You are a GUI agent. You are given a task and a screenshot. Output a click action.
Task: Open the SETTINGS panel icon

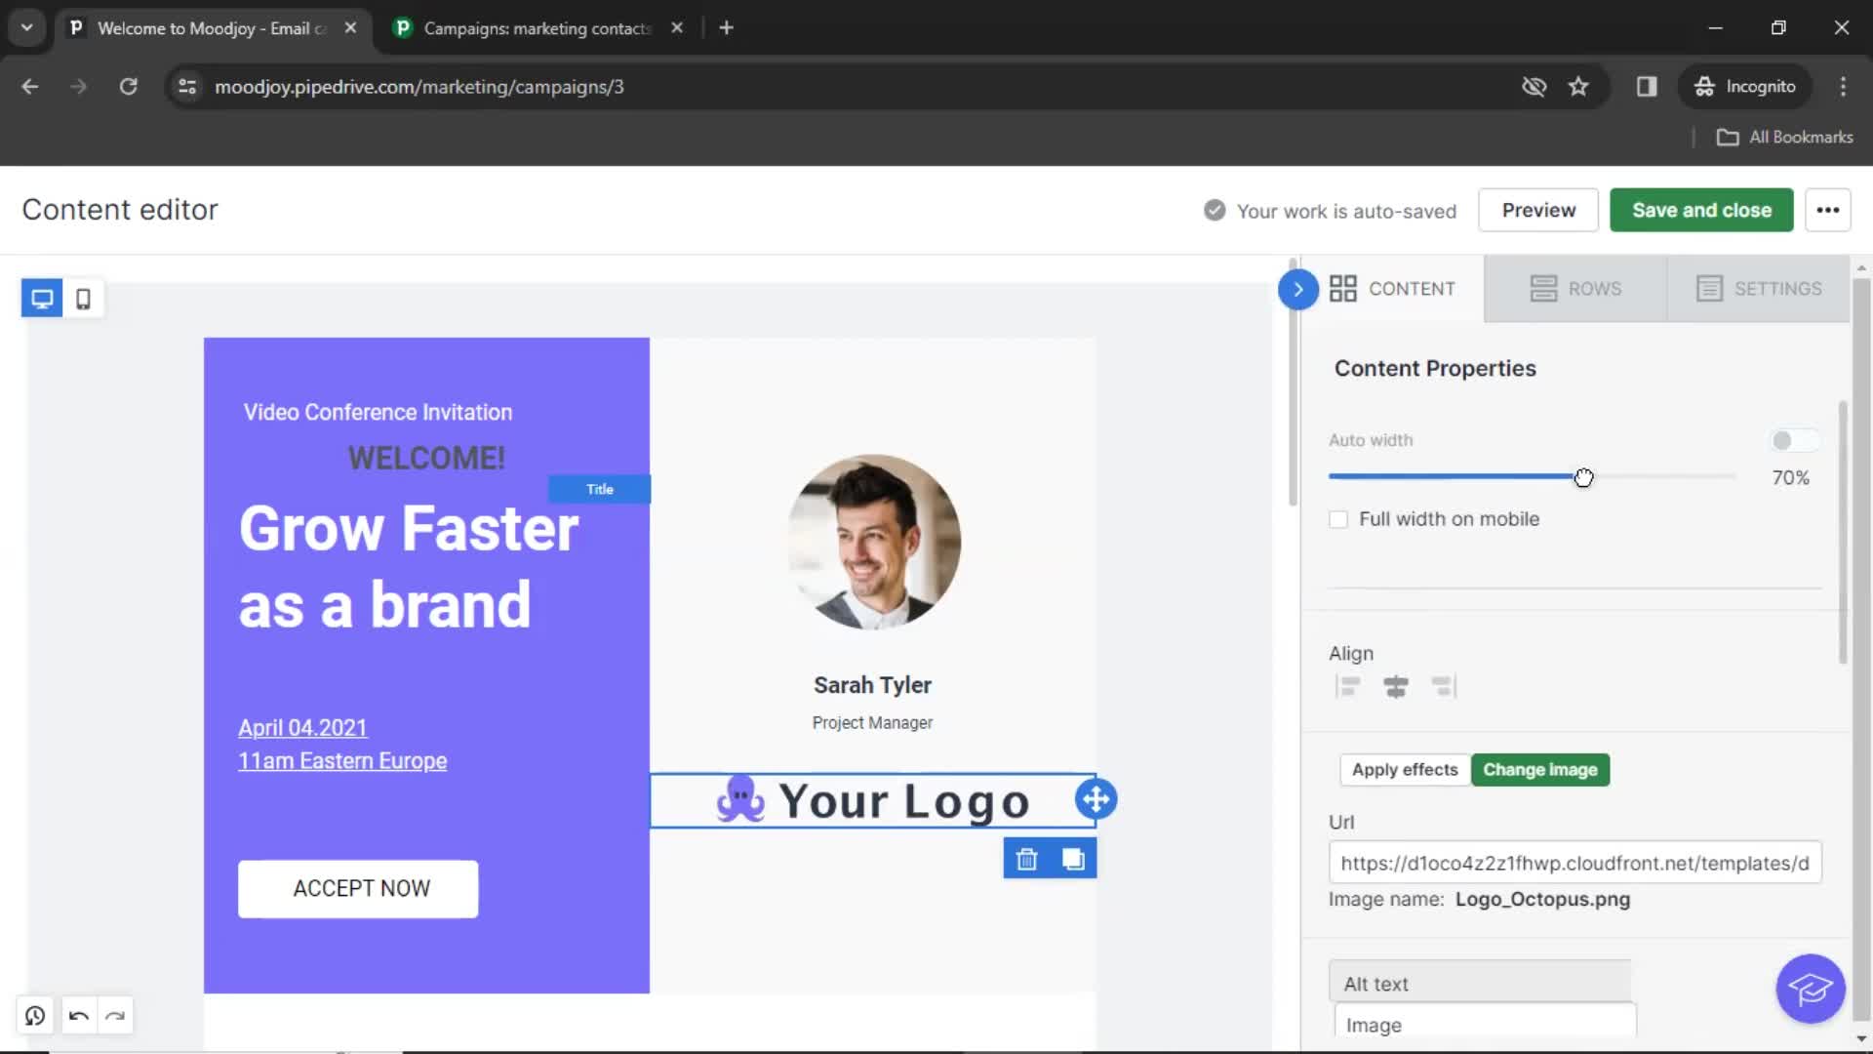coord(1711,288)
